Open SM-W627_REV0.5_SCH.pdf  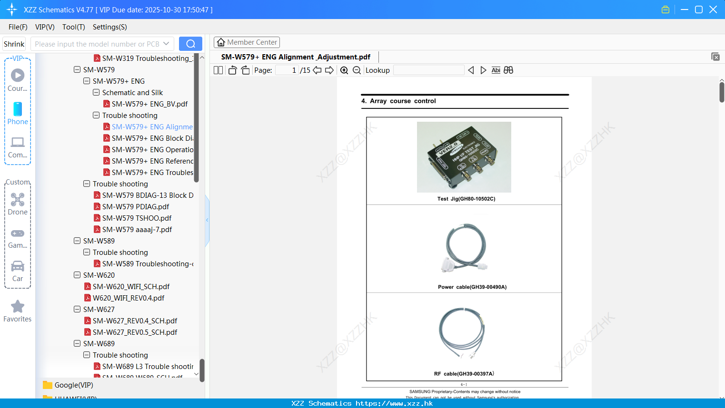point(135,332)
